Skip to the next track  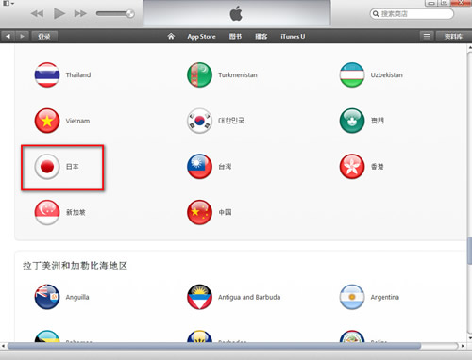tap(80, 13)
